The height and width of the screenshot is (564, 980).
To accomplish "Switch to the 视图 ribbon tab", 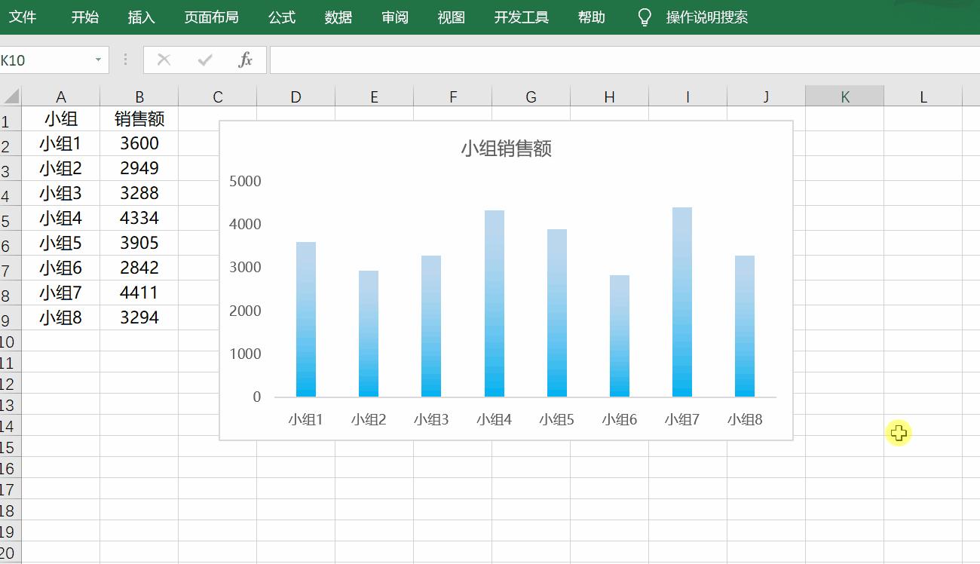I will (x=450, y=17).
